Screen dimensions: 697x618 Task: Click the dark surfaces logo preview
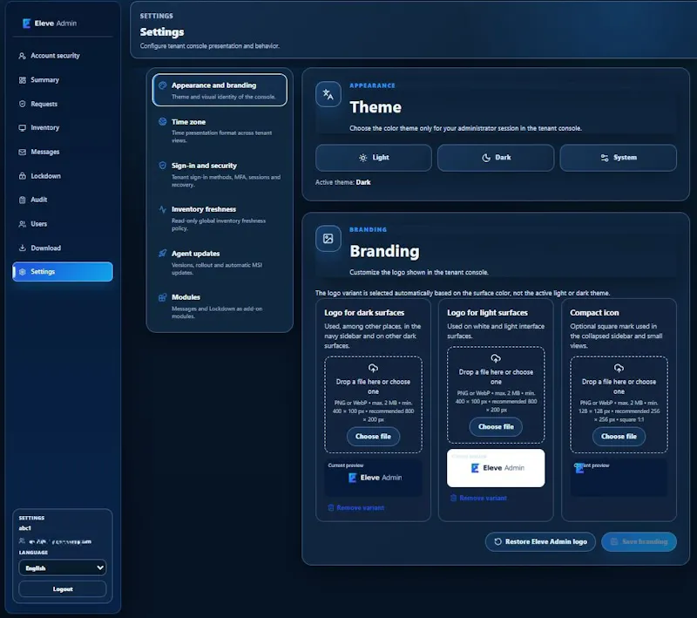point(373,478)
